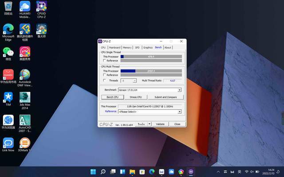Open the colorful ring app on the taskbar
The height and width of the screenshot is (177, 284).
coord(181,172)
